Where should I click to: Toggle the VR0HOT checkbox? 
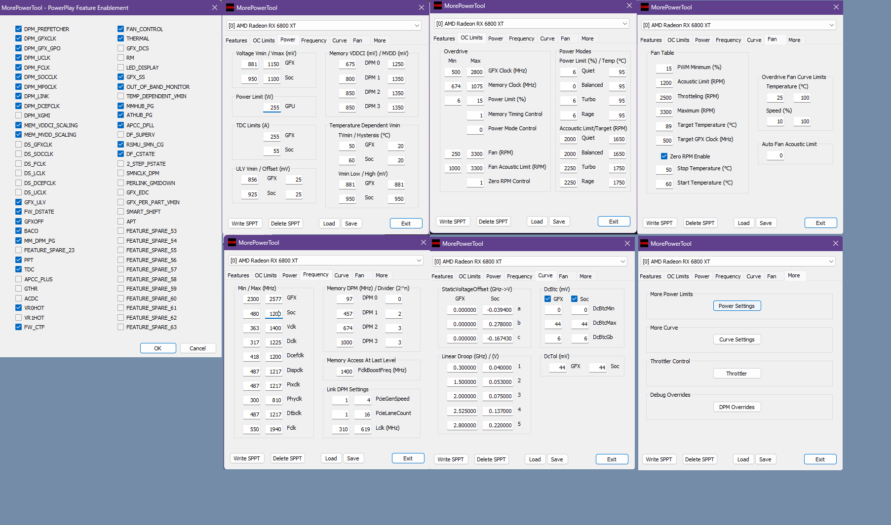coord(18,308)
